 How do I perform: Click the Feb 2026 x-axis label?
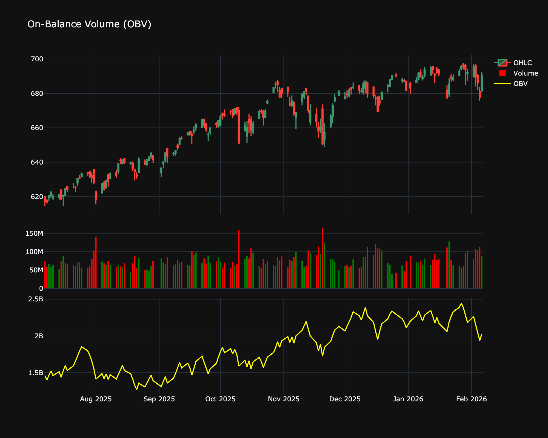click(471, 399)
